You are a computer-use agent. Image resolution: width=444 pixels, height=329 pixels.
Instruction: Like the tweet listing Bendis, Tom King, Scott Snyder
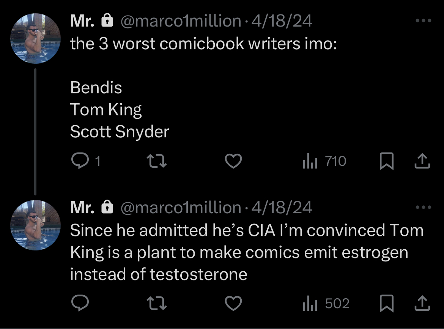pyautogui.click(x=233, y=161)
